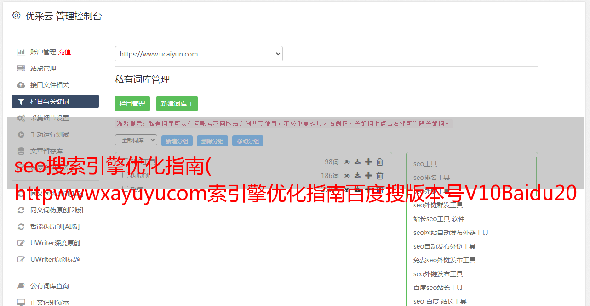Select keyword seo网站自动发布外链工具
The width and height of the screenshot is (590, 306).
point(451,233)
